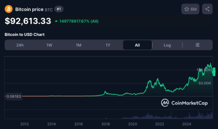Switch chart to 1W range
Screen dimensions: 218x129
pos(49,45)
